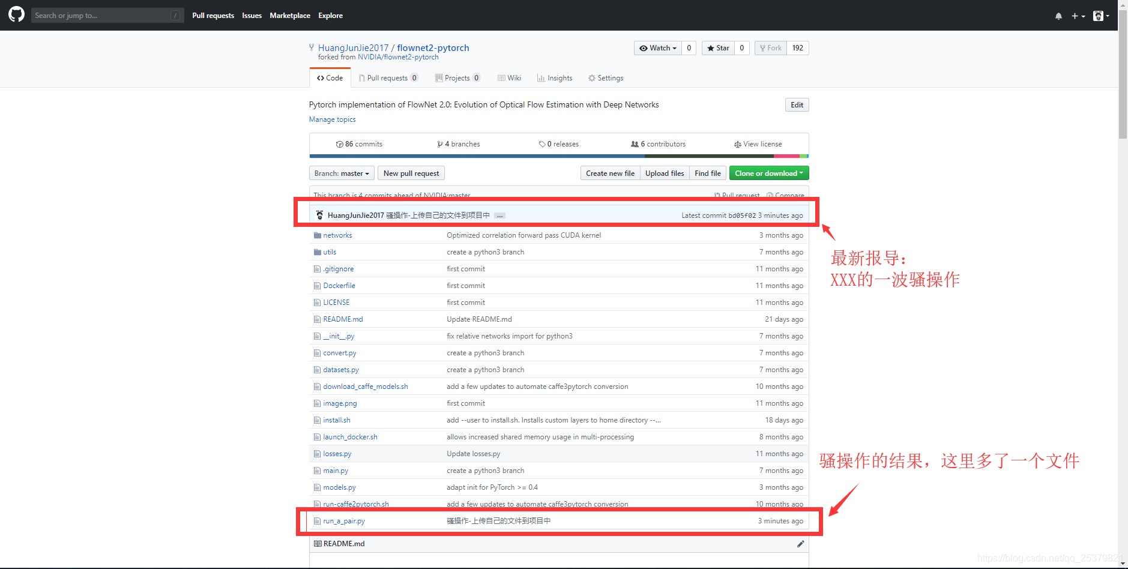Open the models.py file
The height and width of the screenshot is (569, 1128).
[339, 487]
